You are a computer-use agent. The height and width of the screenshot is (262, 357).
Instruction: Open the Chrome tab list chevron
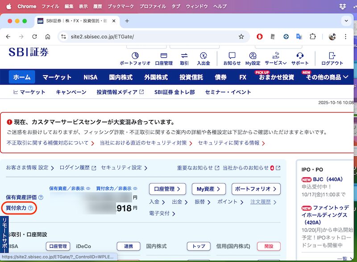coord(347,21)
